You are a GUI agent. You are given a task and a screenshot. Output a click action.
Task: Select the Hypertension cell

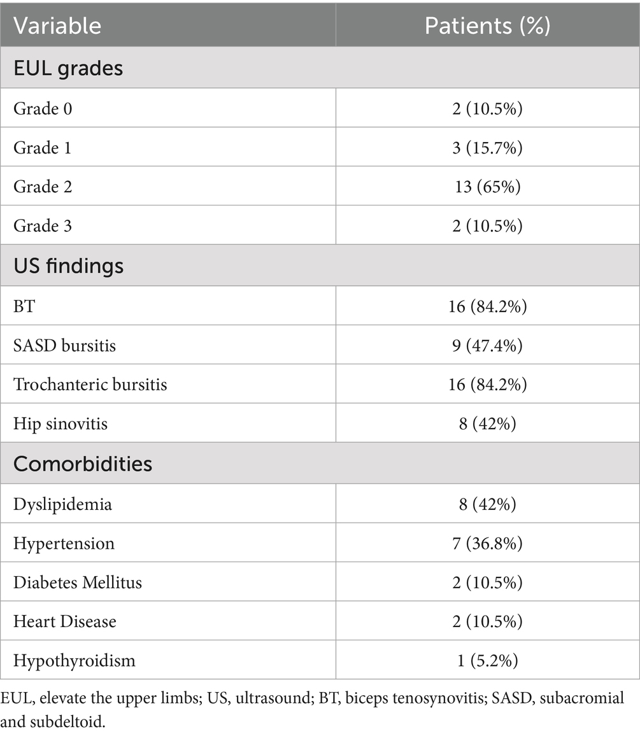[64, 543]
